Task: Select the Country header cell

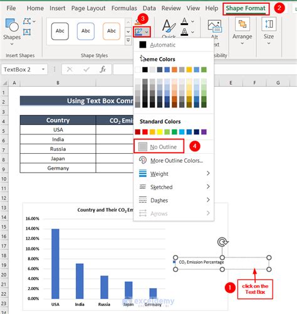Action: tap(58, 120)
